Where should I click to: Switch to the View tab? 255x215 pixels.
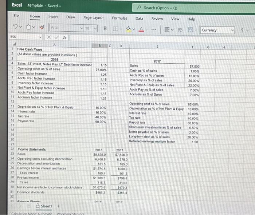(175, 19)
